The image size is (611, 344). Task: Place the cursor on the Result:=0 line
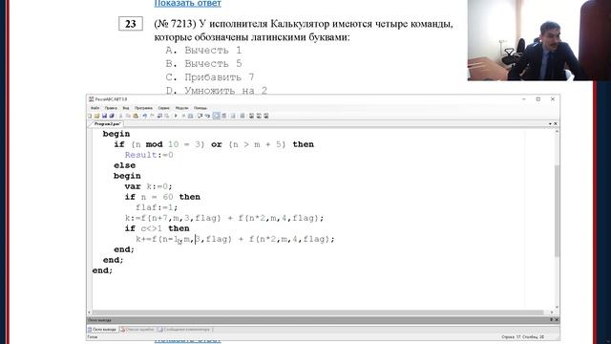click(x=149, y=155)
